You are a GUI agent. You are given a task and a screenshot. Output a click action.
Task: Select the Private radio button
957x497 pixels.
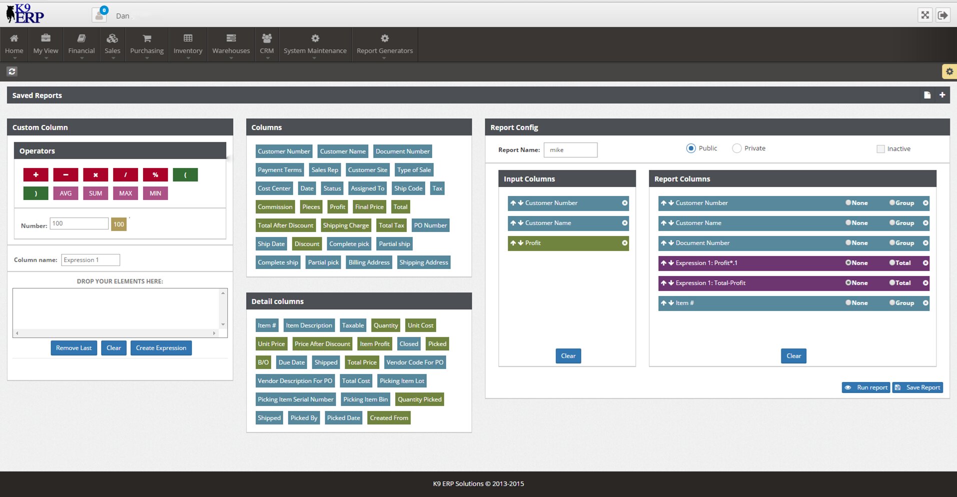tap(736, 148)
